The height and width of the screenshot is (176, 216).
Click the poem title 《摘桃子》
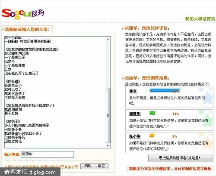click(x=13, y=121)
